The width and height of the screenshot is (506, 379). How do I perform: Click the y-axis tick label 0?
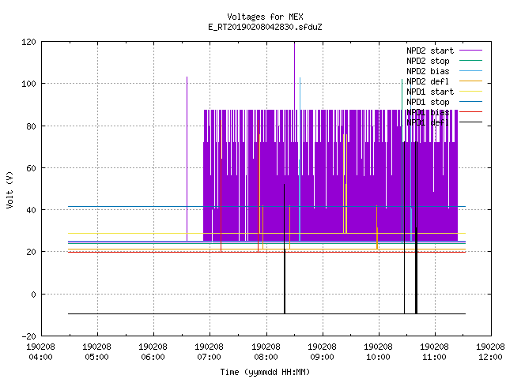point(33,295)
